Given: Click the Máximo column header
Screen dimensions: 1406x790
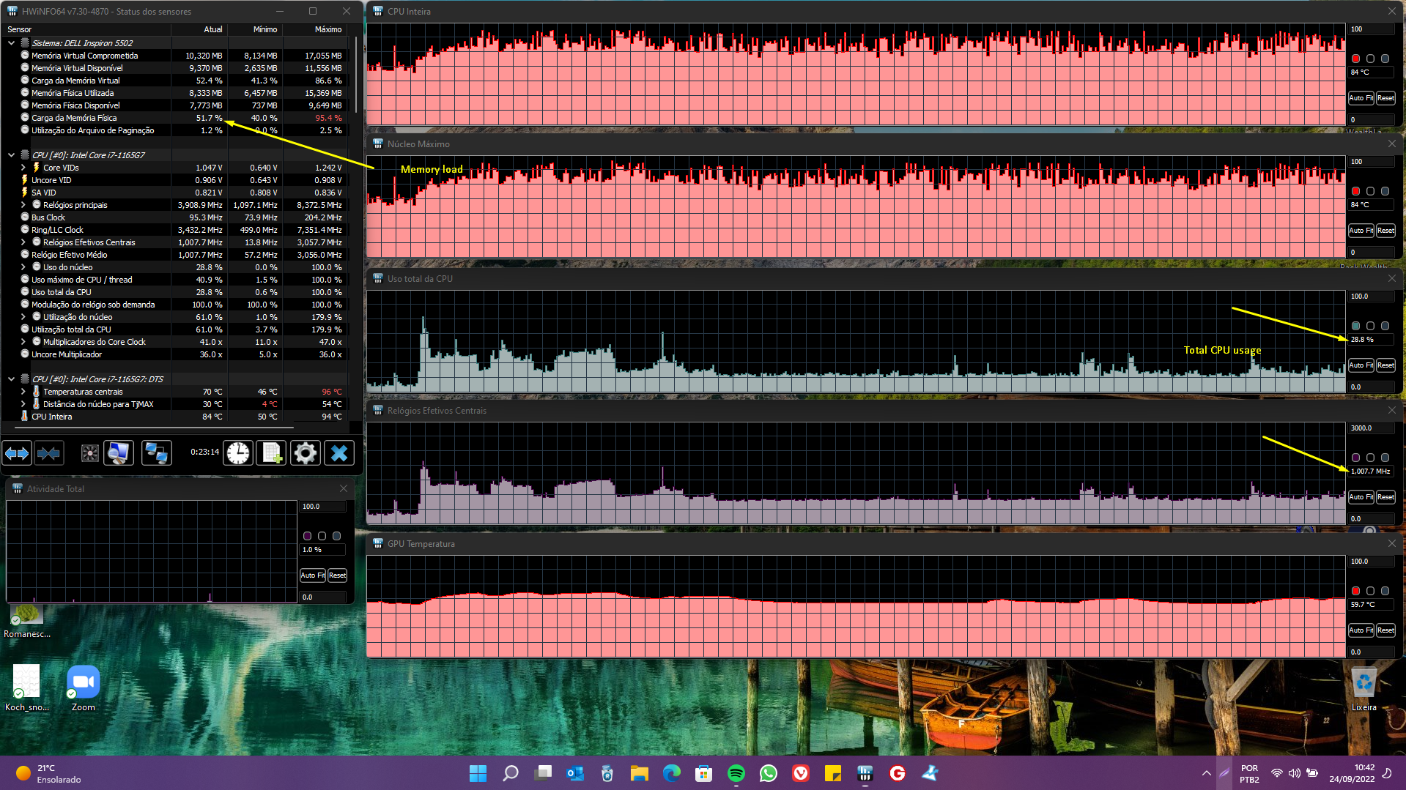Looking at the screenshot, I should 328,29.
